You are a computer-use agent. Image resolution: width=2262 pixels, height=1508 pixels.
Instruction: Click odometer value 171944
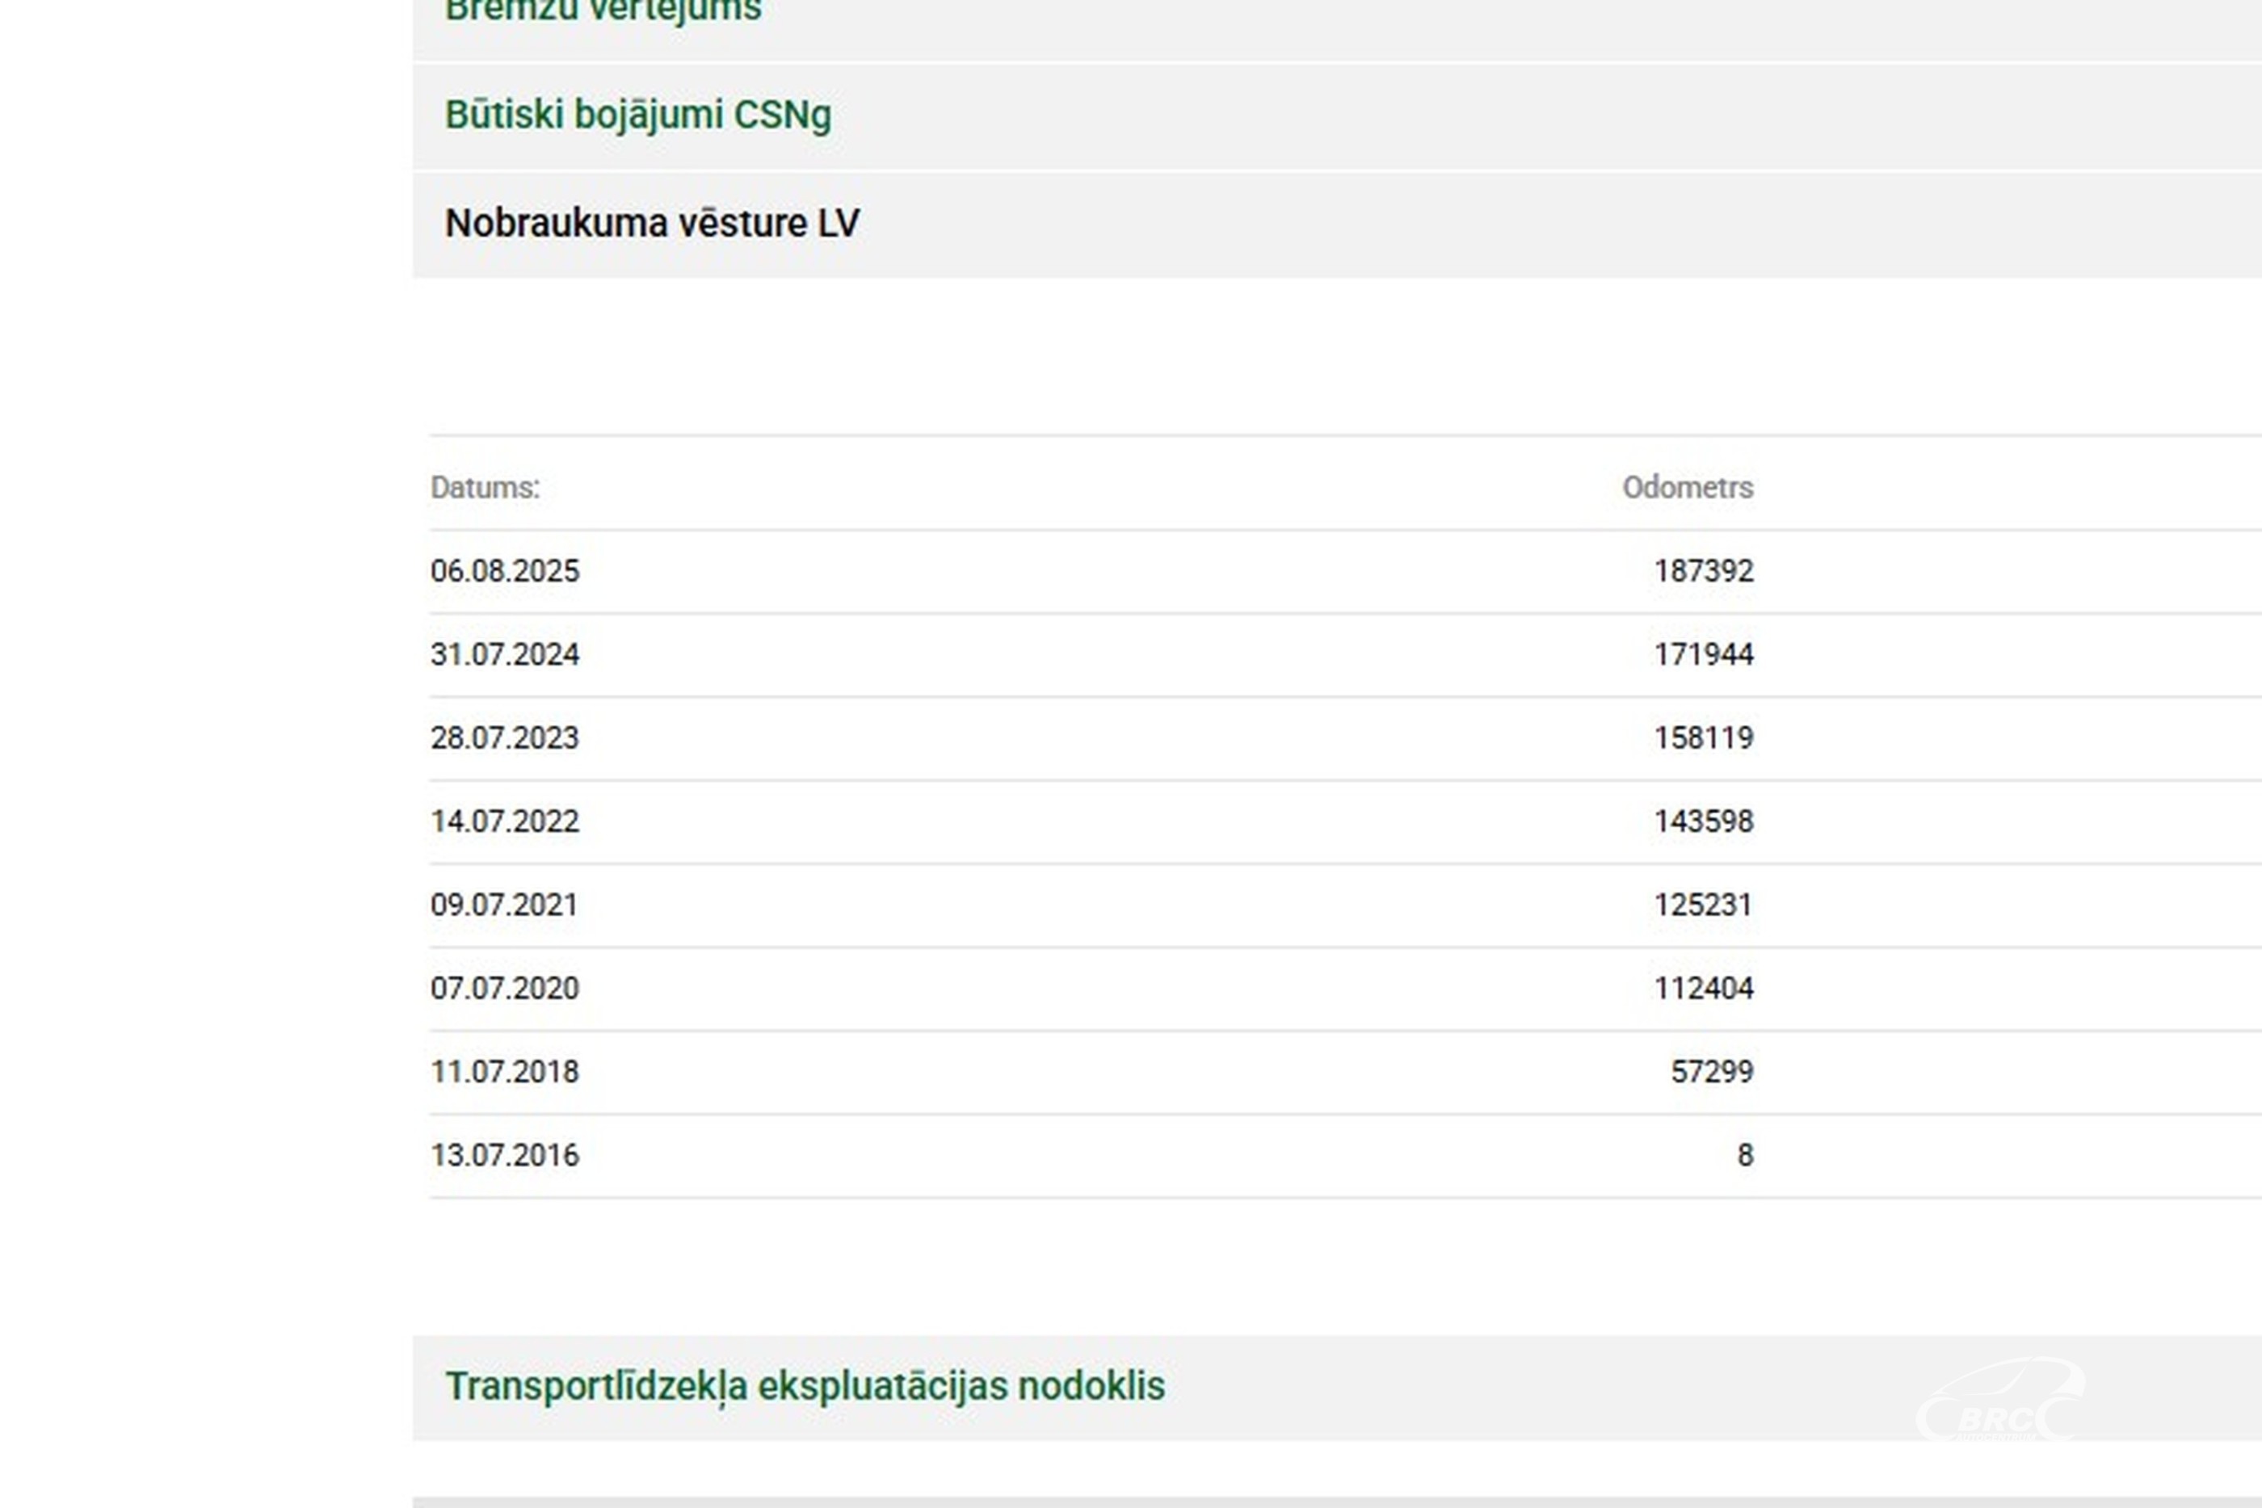click(x=1703, y=655)
